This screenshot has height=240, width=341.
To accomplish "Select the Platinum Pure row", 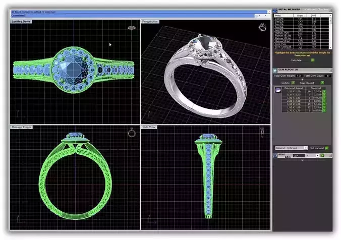I will point(301,33).
